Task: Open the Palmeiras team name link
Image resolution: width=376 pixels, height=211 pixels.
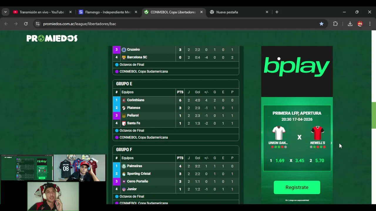Action: click(x=135, y=166)
